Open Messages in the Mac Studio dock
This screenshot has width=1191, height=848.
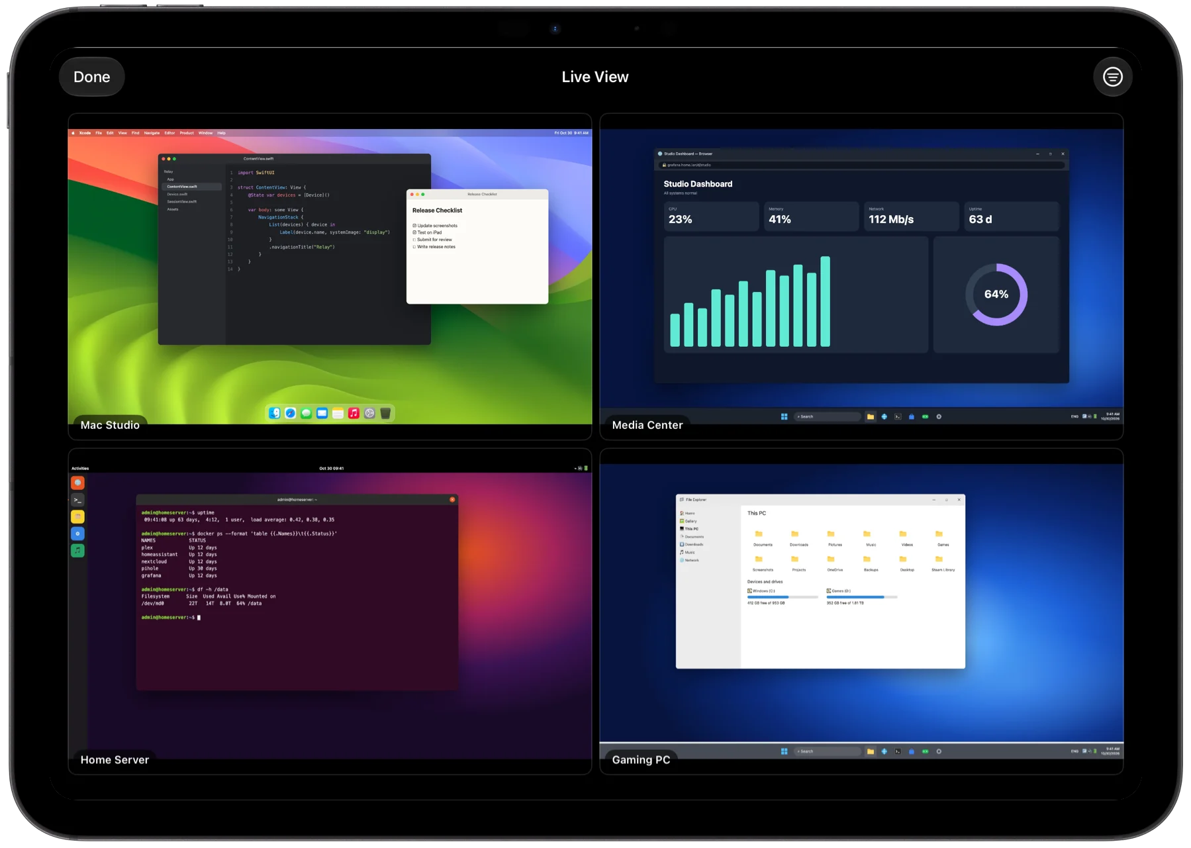pyautogui.click(x=306, y=413)
